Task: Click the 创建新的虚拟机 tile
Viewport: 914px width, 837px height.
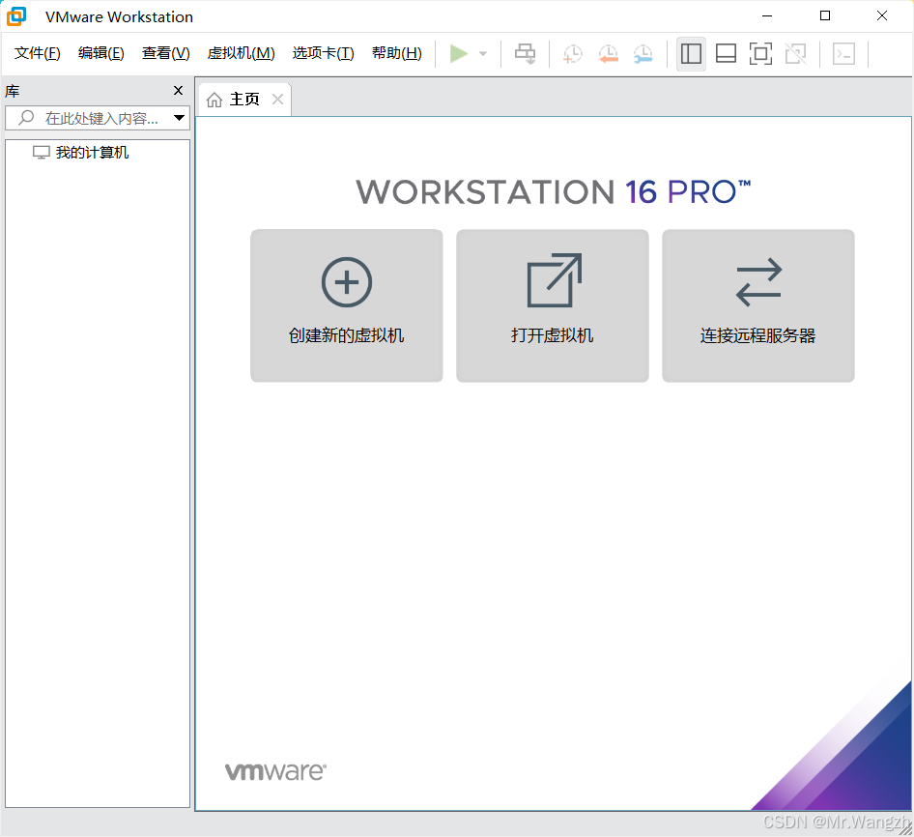Action: click(x=346, y=305)
